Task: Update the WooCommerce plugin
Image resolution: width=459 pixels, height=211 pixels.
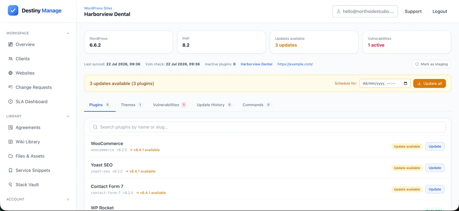Action: [x=435, y=146]
